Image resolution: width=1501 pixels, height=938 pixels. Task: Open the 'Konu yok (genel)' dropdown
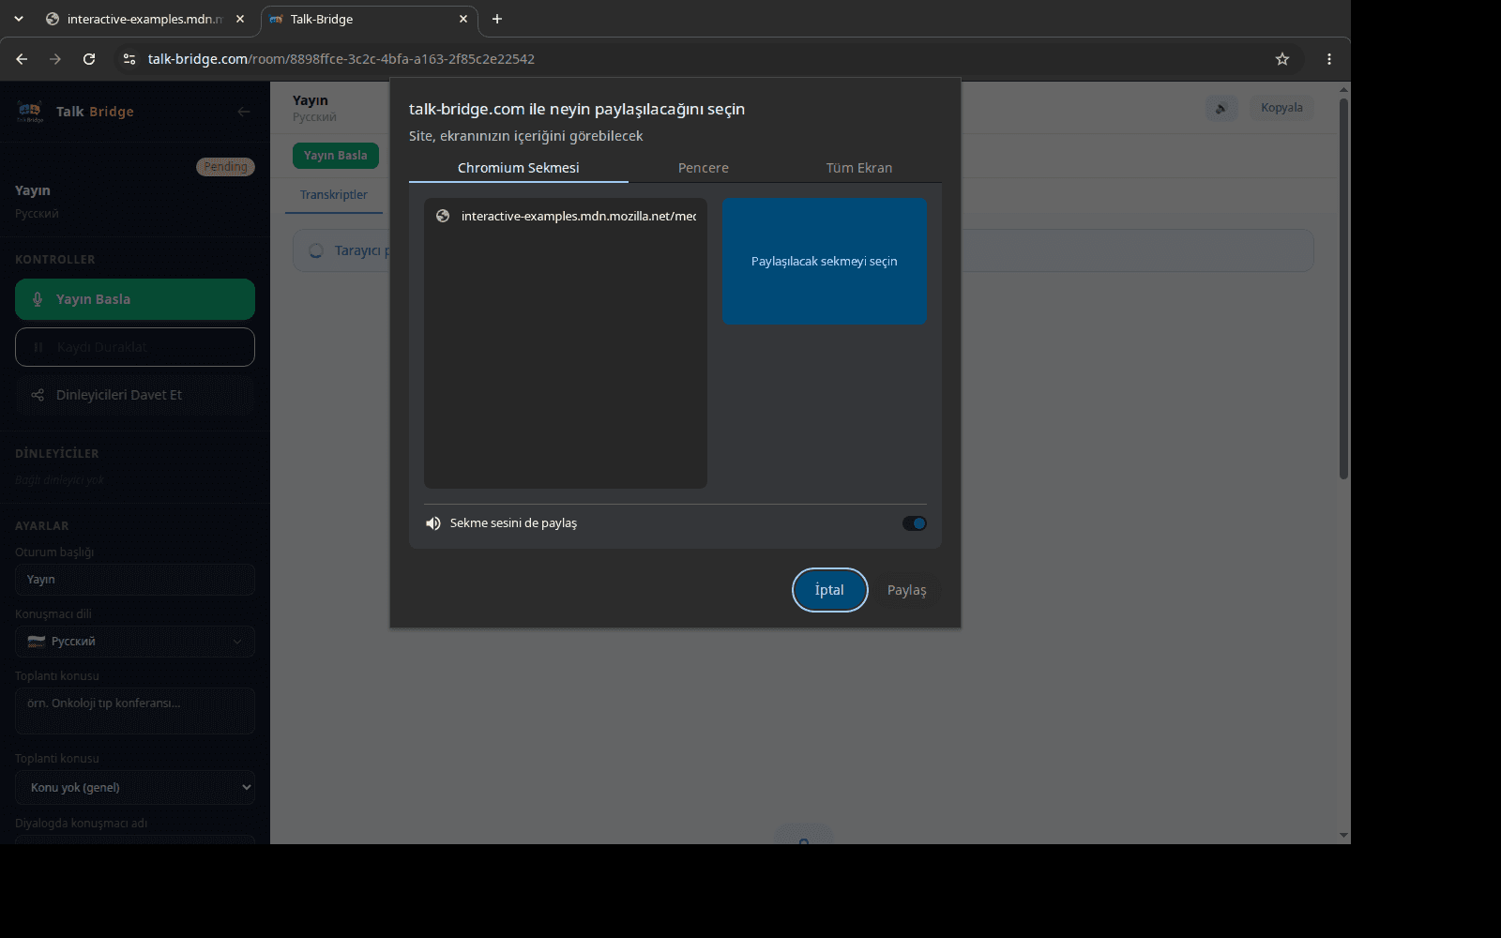[x=135, y=788]
